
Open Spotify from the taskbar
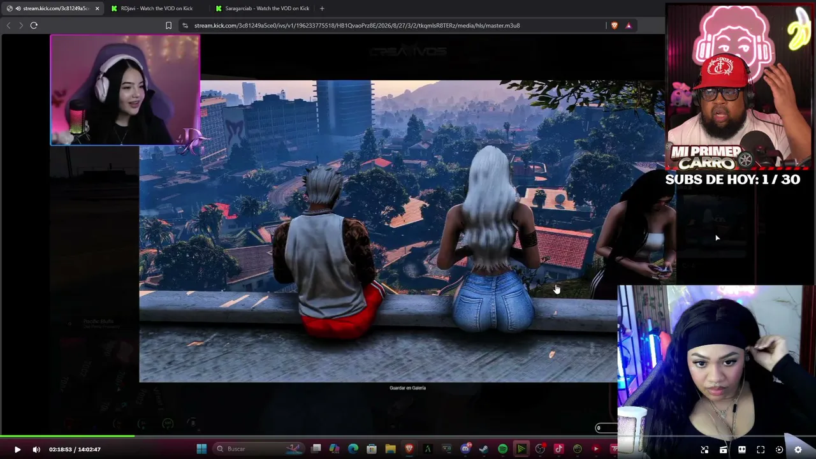pyautogui.click(x=502, y=449)
